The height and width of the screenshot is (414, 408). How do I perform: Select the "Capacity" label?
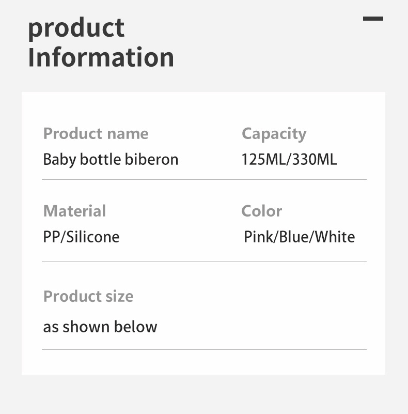pos(274,133)
